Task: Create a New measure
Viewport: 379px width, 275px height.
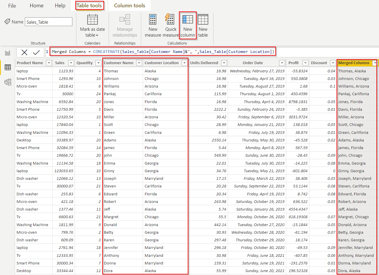Action: (x=153, y=25)
